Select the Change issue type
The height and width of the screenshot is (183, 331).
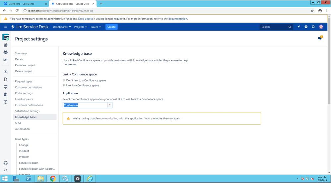click(24, 145)
